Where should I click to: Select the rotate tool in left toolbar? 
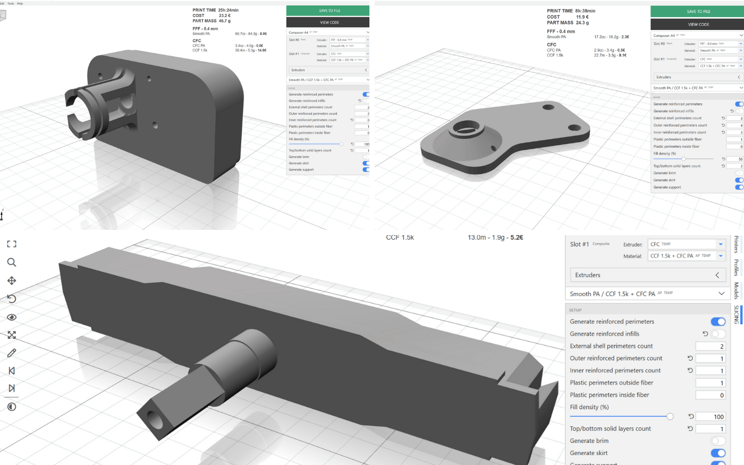pyautogui.click(x=11, y=299)
